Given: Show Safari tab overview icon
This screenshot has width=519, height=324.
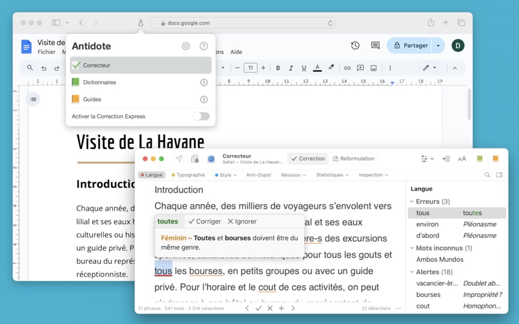Looking at the screenshot, I should (461, 23).
